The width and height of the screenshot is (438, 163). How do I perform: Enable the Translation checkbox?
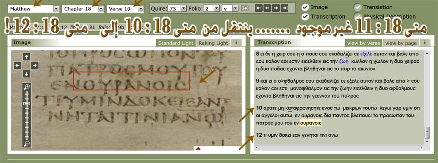pyautogui.click(x=358, y=7)
